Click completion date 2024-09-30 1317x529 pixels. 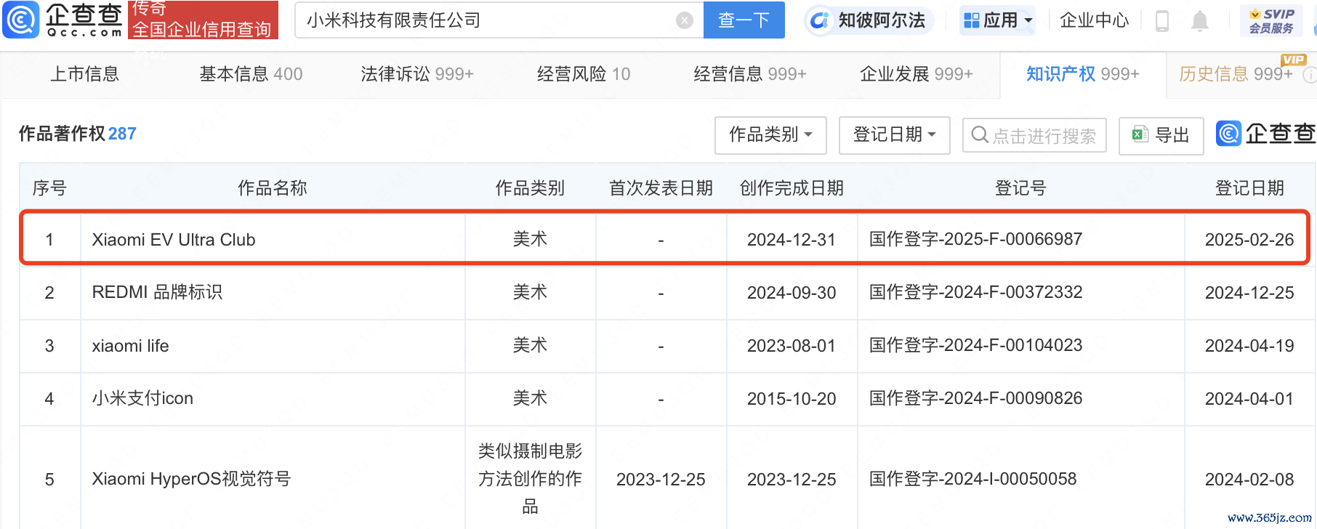coord(792,293)
